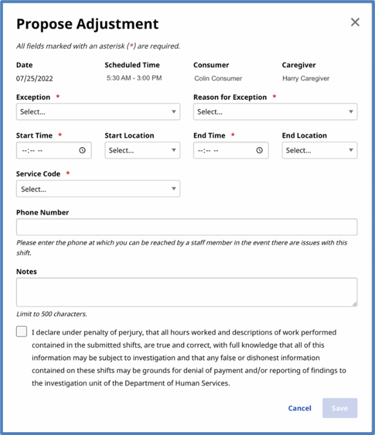Click the Notes resize handle corner
The image size is (375, 435).
tap(354, 304)
